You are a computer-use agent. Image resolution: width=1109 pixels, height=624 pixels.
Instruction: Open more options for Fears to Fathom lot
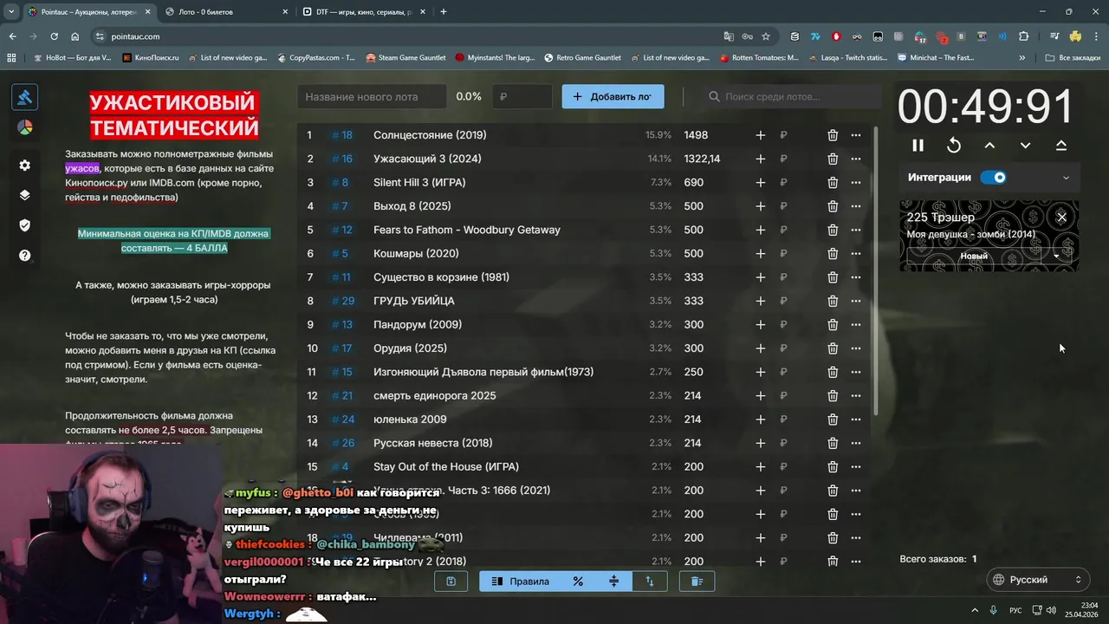[856, 230]
